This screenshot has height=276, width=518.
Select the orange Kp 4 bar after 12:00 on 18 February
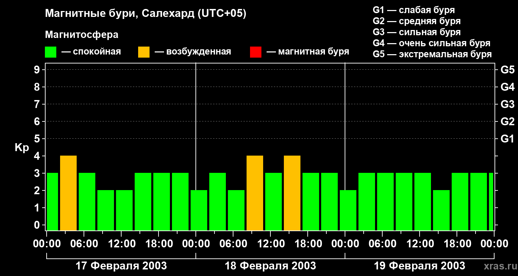coord(292,193)
